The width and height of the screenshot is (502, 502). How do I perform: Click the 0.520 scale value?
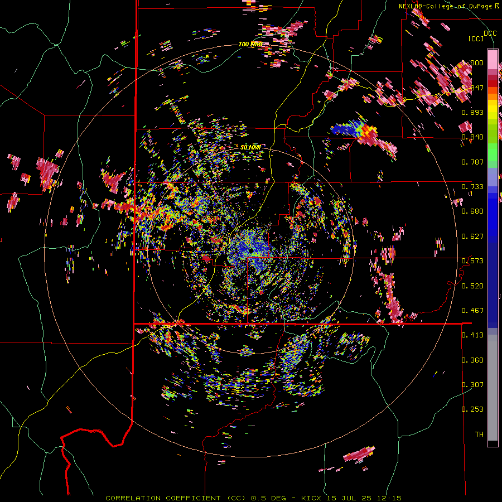[x=472, y=286]
